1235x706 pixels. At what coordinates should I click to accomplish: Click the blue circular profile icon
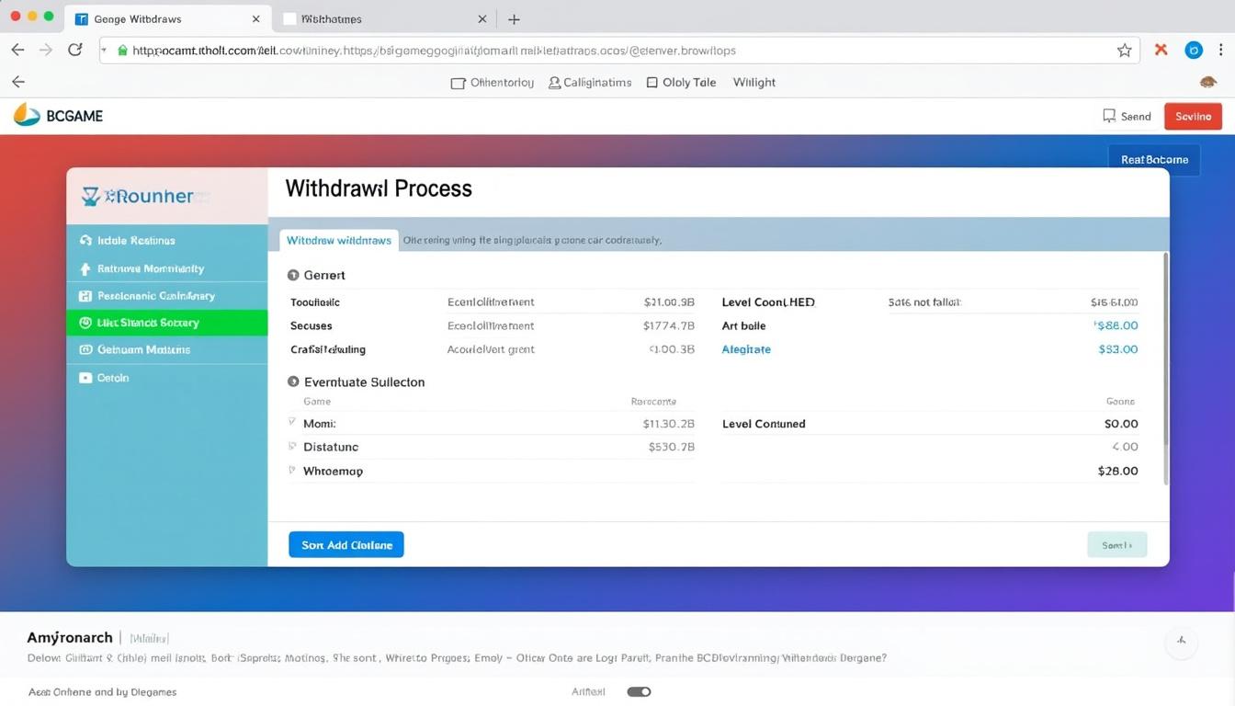pos(1194,51)
